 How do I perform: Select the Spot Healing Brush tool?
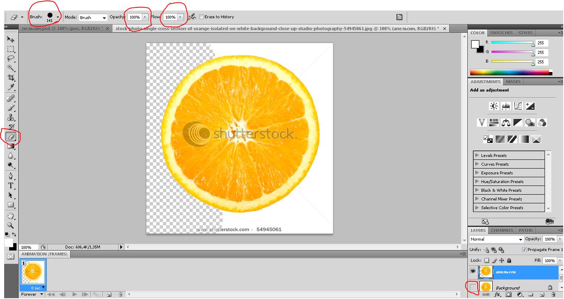(11, 99)
